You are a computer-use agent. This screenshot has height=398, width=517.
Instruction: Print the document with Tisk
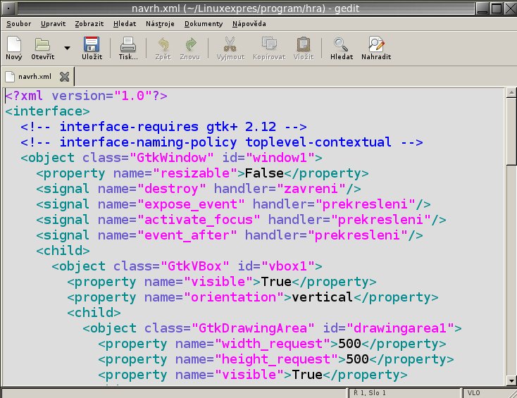[128, 49]
